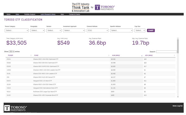This screenshot has width=186, height=115.
Task: Open the Toroso Category dropdown
Action: (x=17, y=31)
